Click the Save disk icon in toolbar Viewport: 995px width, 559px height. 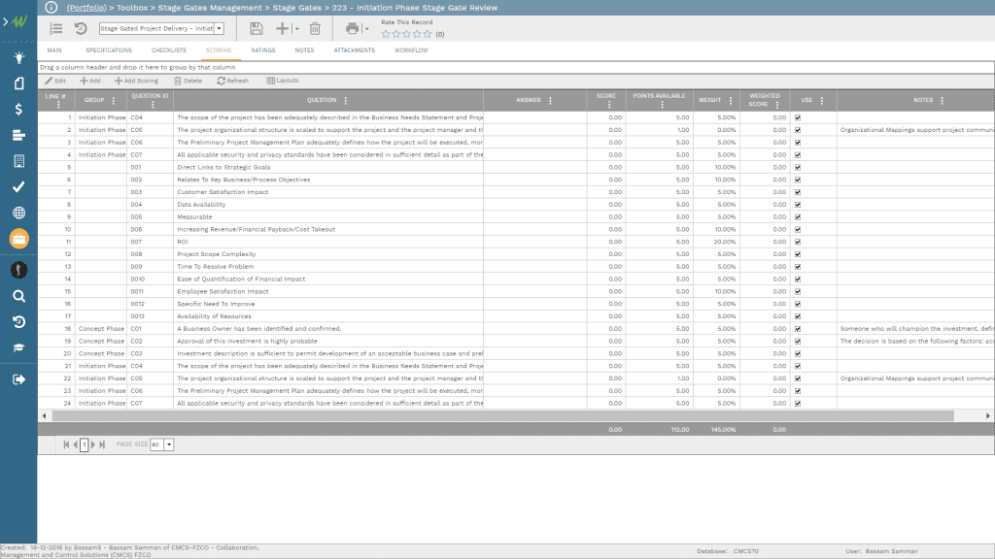[257, 29]
